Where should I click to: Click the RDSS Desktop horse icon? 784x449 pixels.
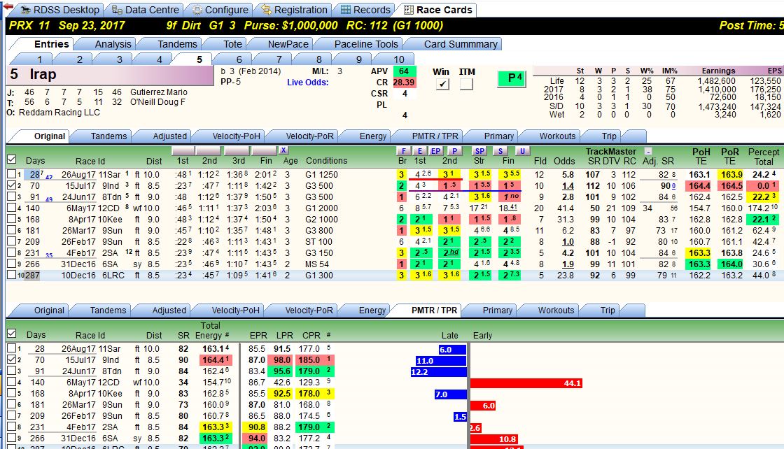(x=25, y=10)
